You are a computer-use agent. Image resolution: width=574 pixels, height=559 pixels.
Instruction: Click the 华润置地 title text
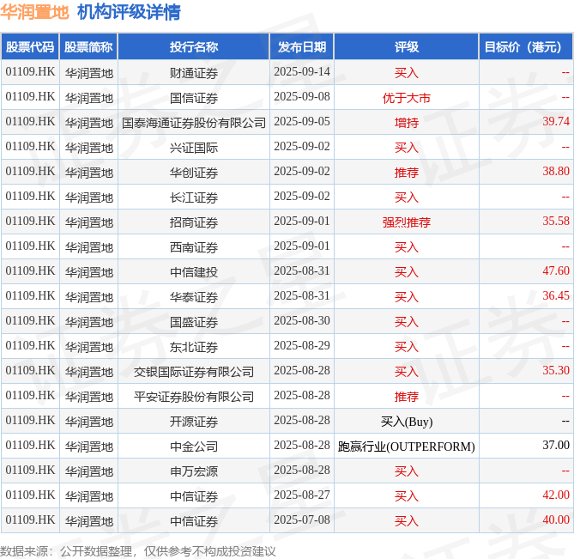(x=34, y=12)
